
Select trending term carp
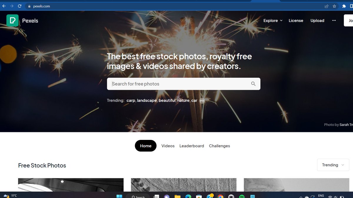coord(131,100)
